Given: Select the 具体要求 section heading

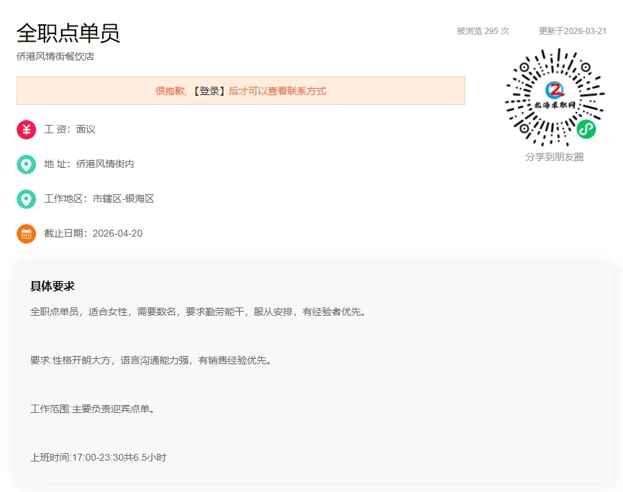Looking at the screenshot, I should (52, 286).
